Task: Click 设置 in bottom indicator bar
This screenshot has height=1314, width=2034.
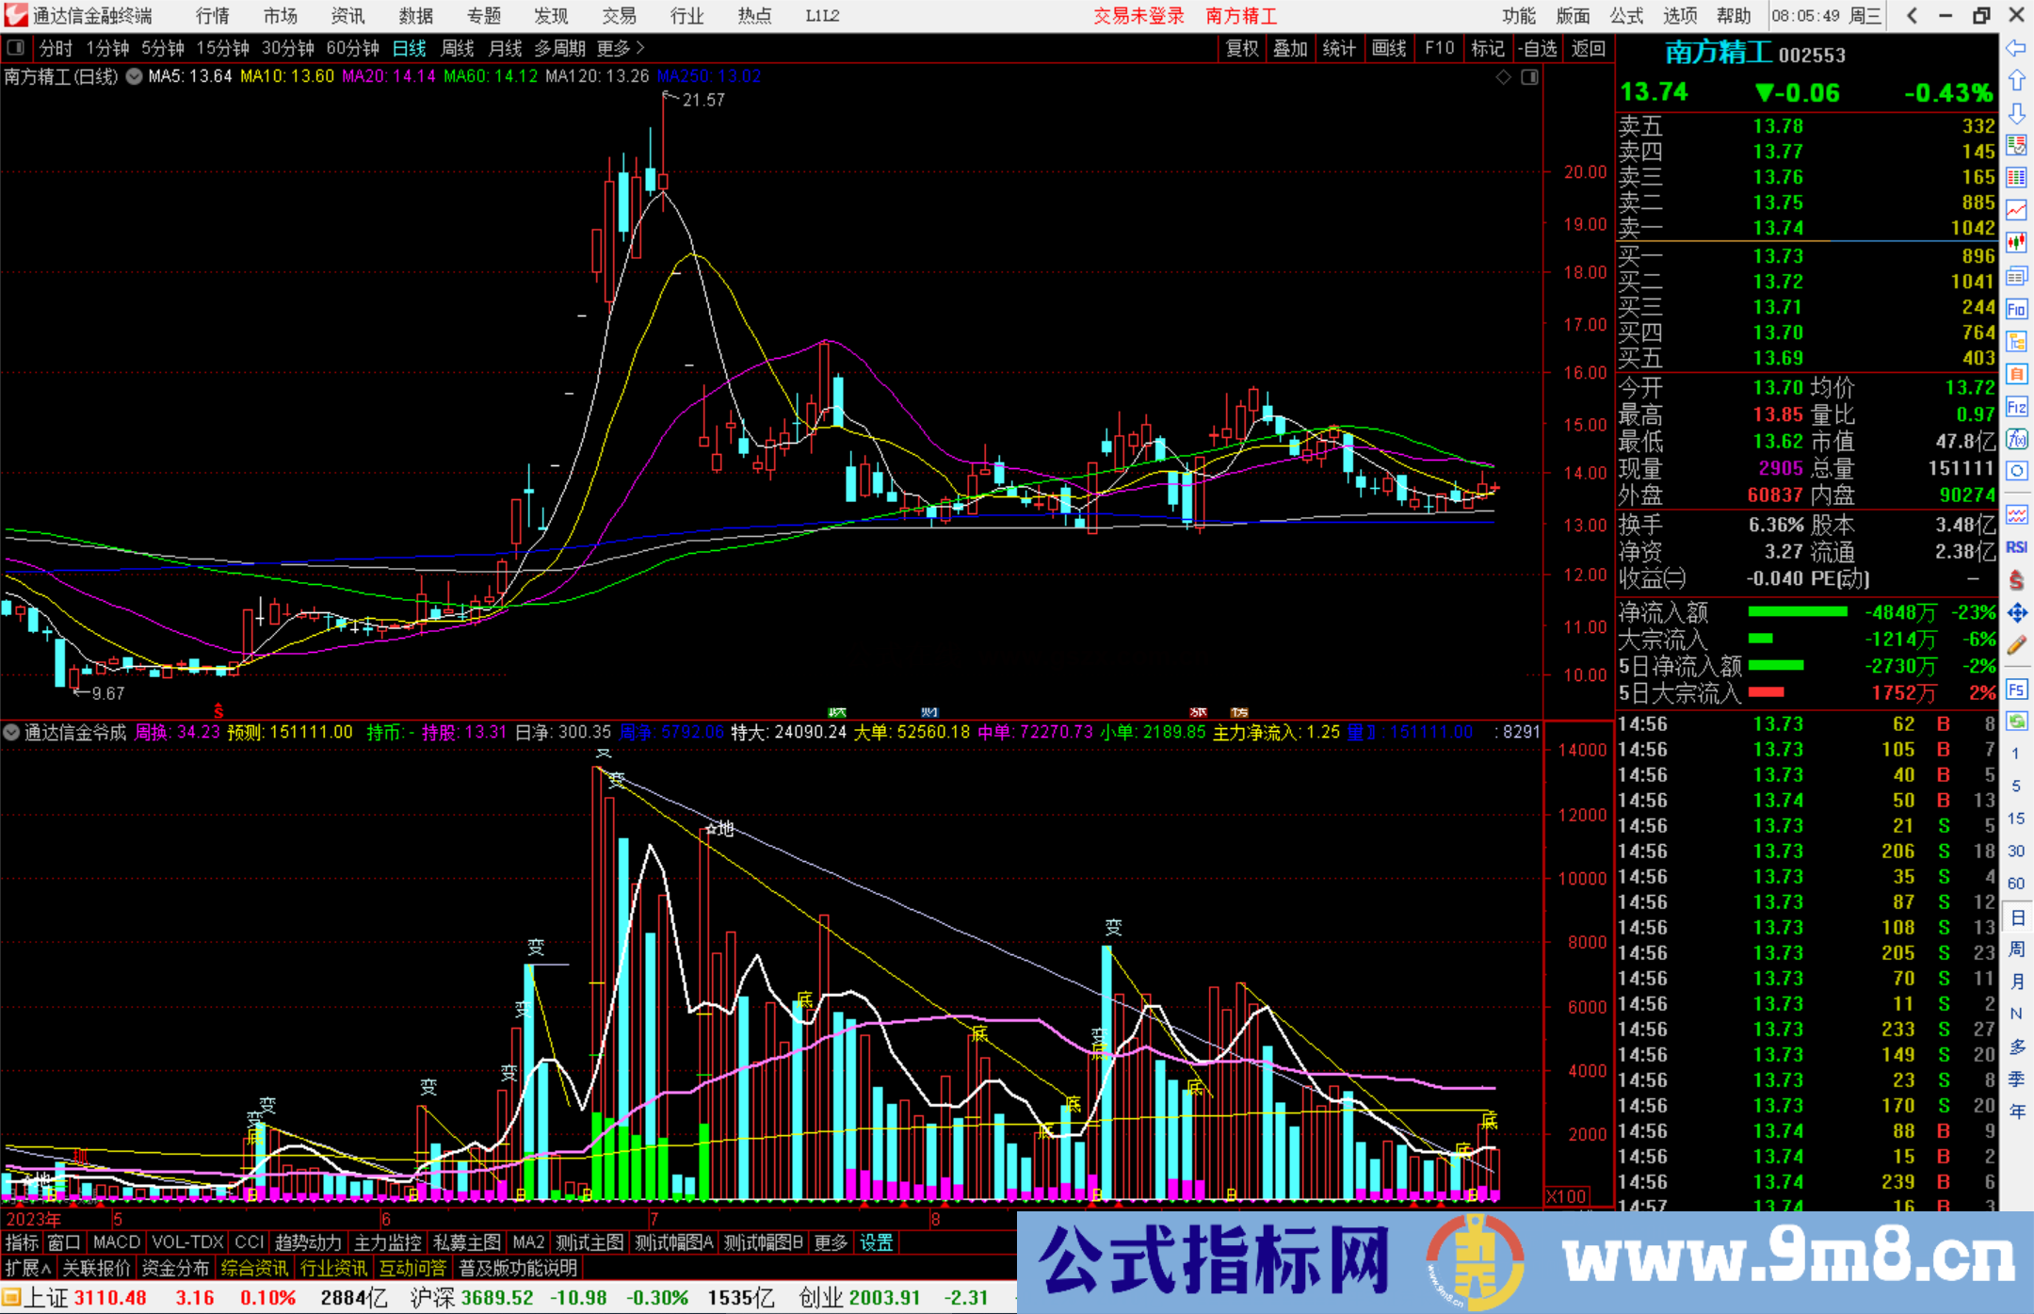Action: coord(876,1242)
